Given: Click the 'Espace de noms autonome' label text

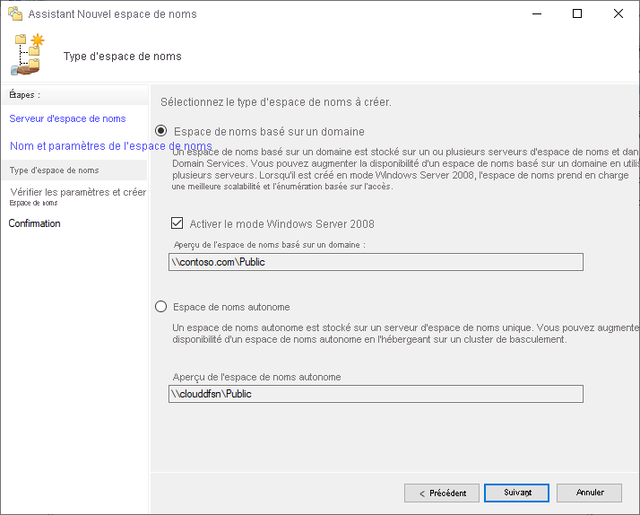Looking at the screenshot, I should 231,307.
